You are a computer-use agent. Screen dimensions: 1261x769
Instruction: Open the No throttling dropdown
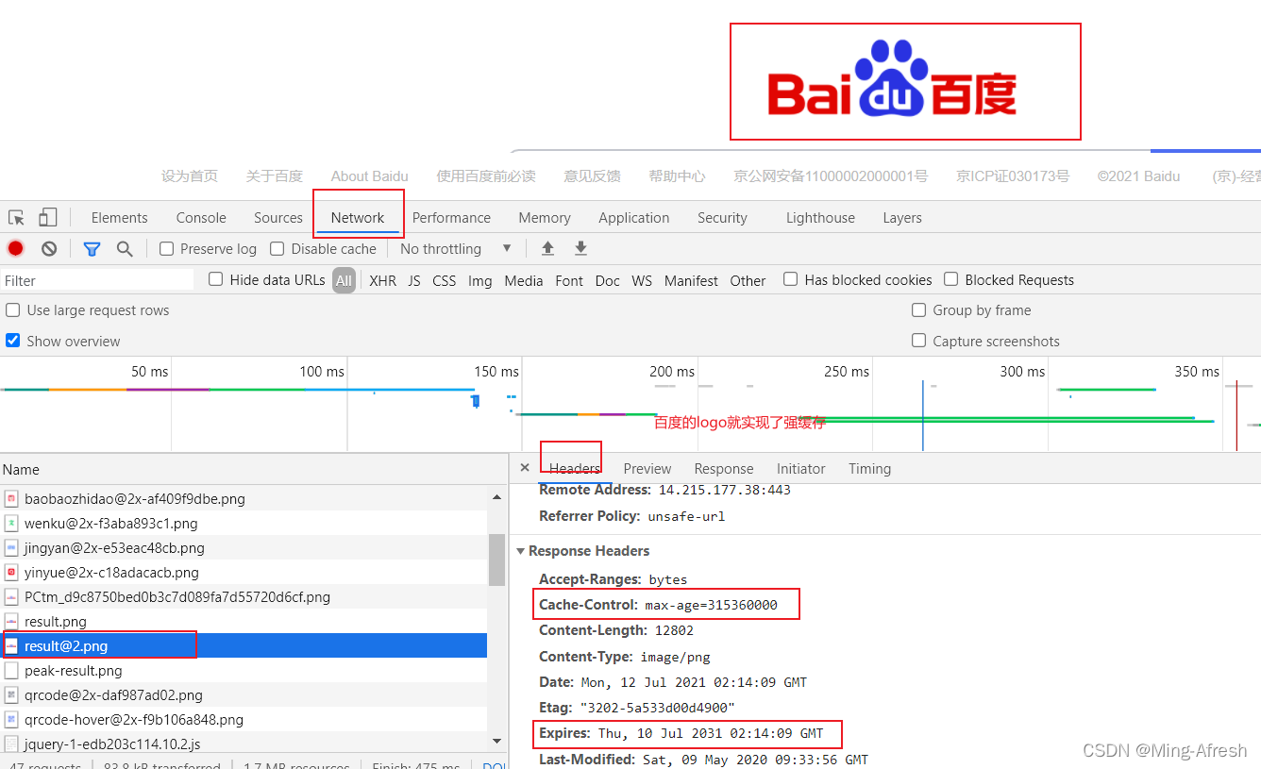click(456, 248)
